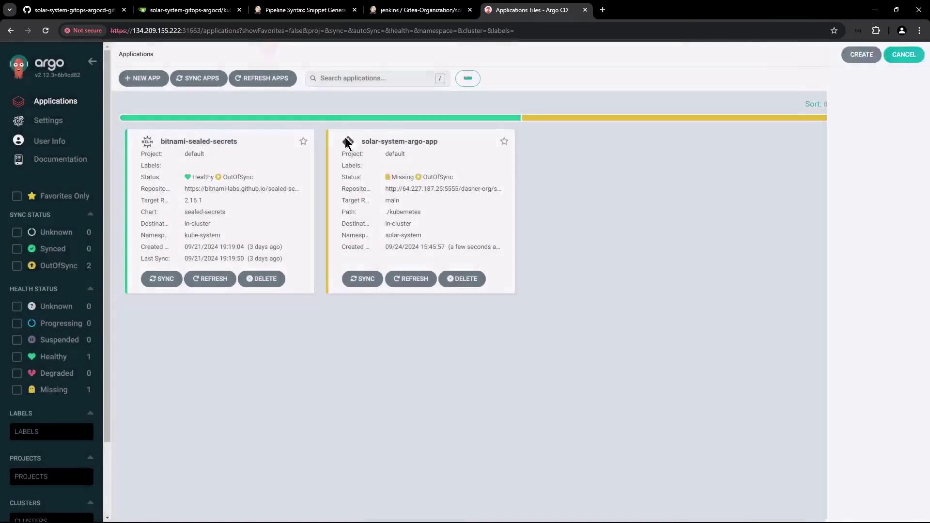The width and height of the screenshot is (930, 523).
Task: Click the CREATE button
Action: (861, 55)
